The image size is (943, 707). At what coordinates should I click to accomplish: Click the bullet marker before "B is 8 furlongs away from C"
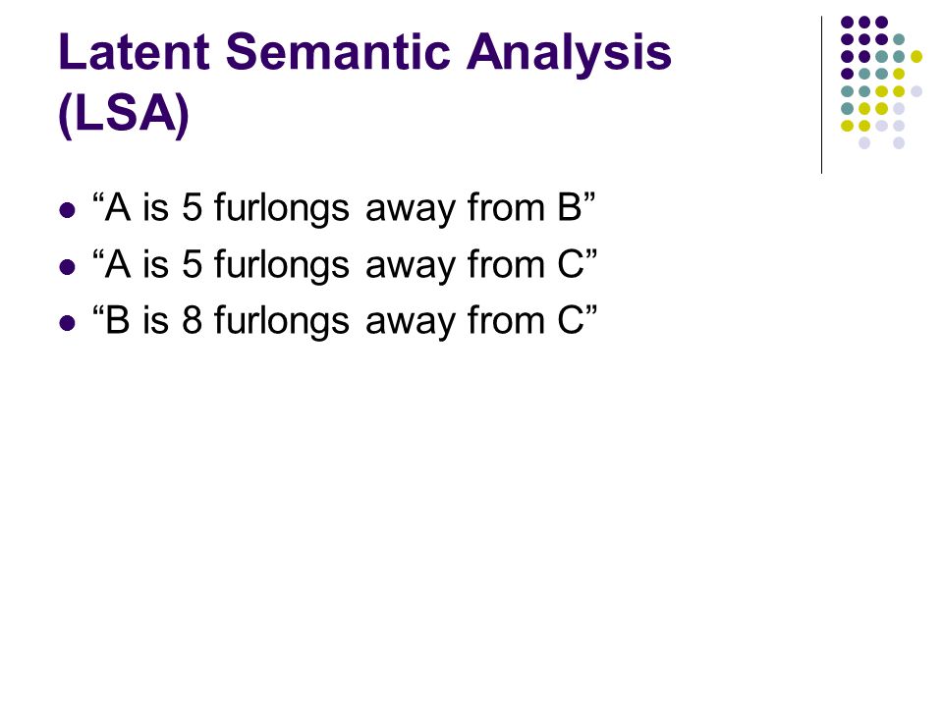[68, 323]
